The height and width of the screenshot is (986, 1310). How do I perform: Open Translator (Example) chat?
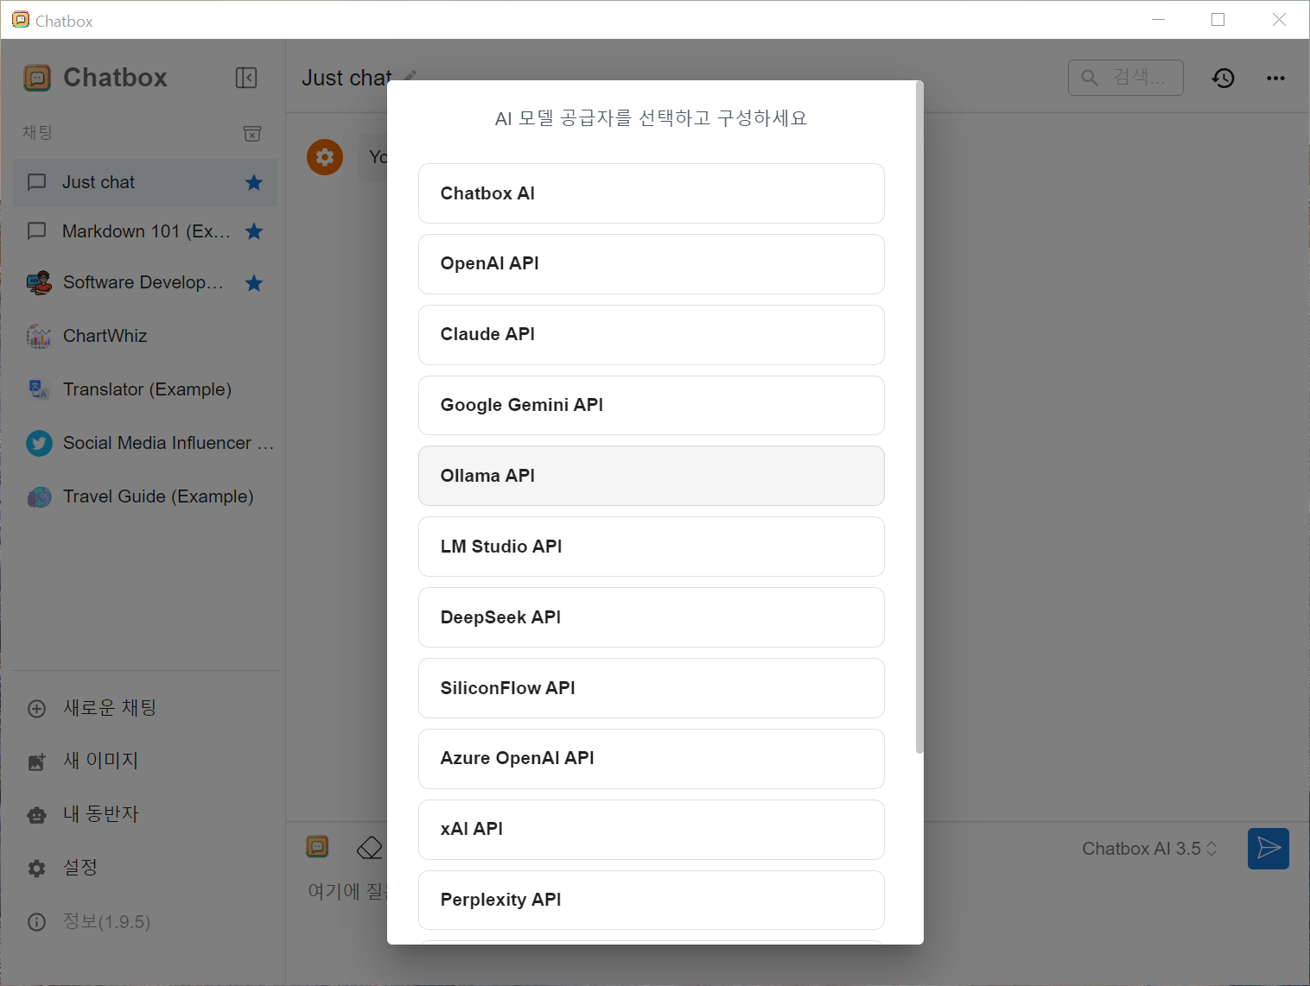pyautogui.click(x=145, y=389)
